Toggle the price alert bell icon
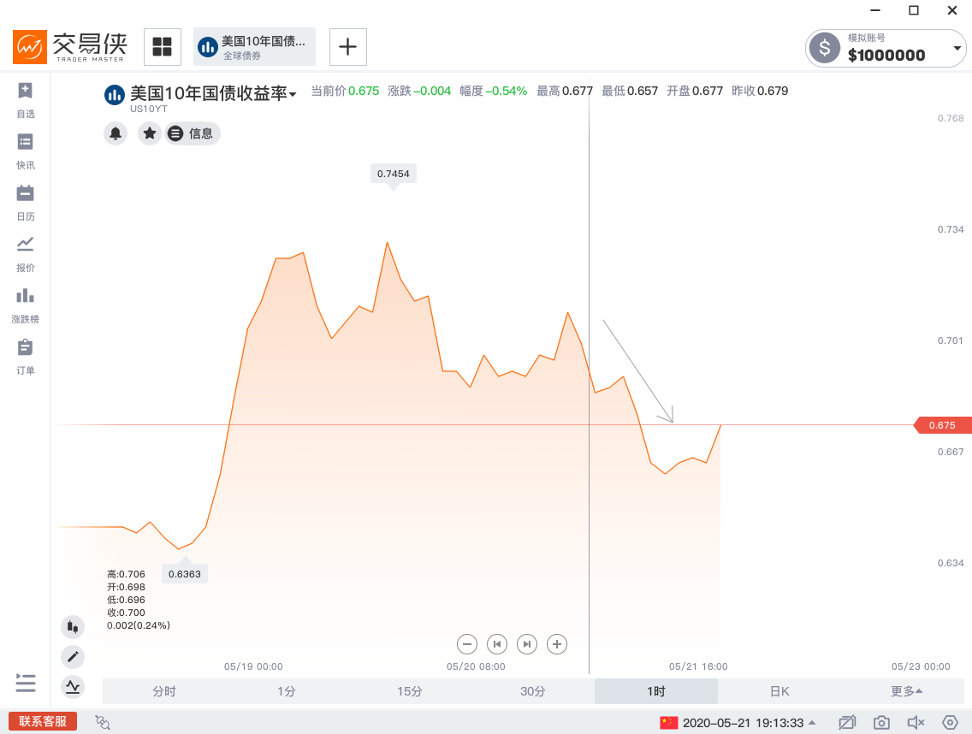Screen dimensions: 972x734 116,133
